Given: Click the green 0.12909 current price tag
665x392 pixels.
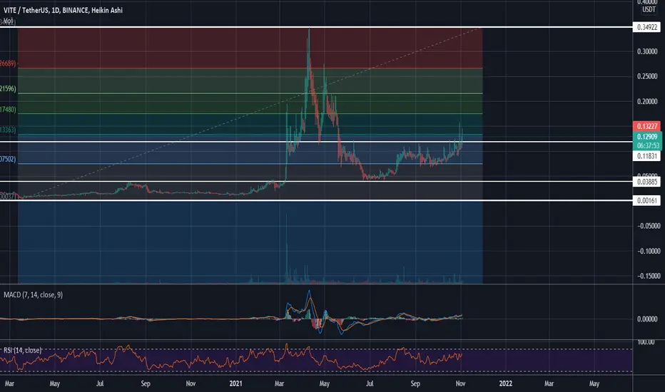Looking at the screenshot, I should click(x=647, y=136).
